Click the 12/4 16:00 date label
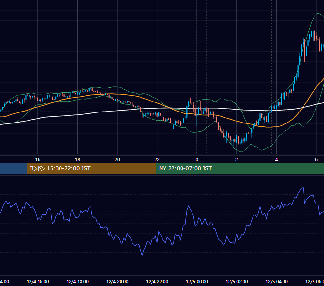 [38, 282]
